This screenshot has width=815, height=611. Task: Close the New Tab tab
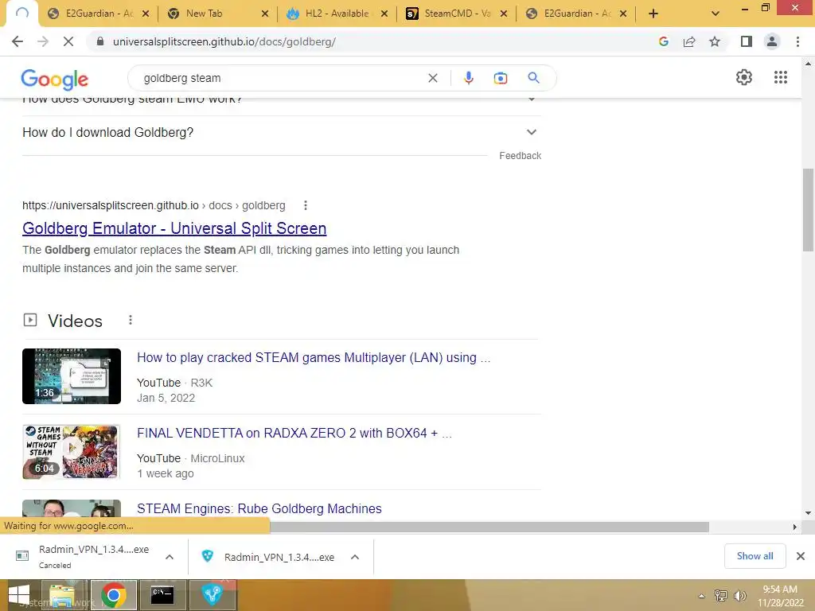264,14
